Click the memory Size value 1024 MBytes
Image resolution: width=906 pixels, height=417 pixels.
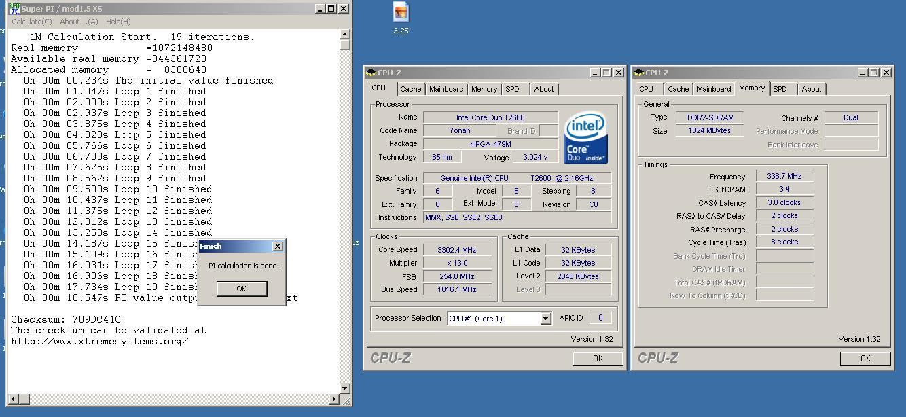tap(710, 131)
